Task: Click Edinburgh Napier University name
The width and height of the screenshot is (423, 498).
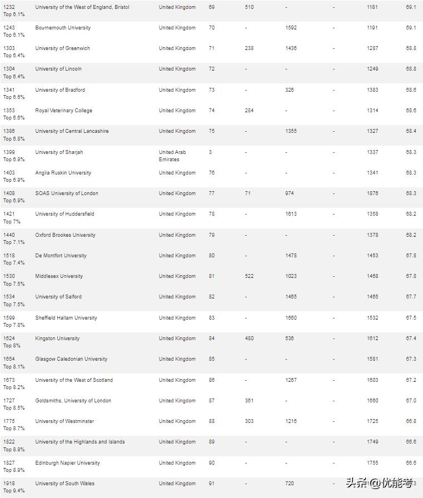Action: [67, 463]
